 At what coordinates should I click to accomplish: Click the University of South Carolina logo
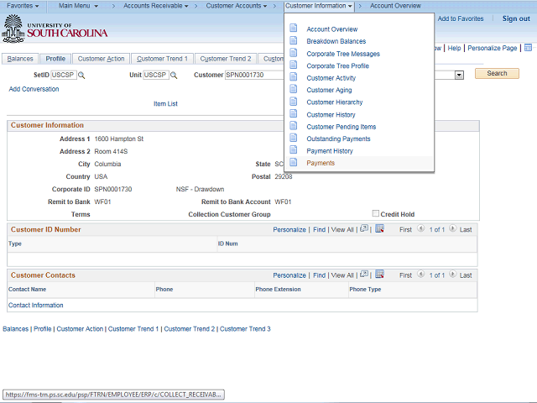pos(55,29)
